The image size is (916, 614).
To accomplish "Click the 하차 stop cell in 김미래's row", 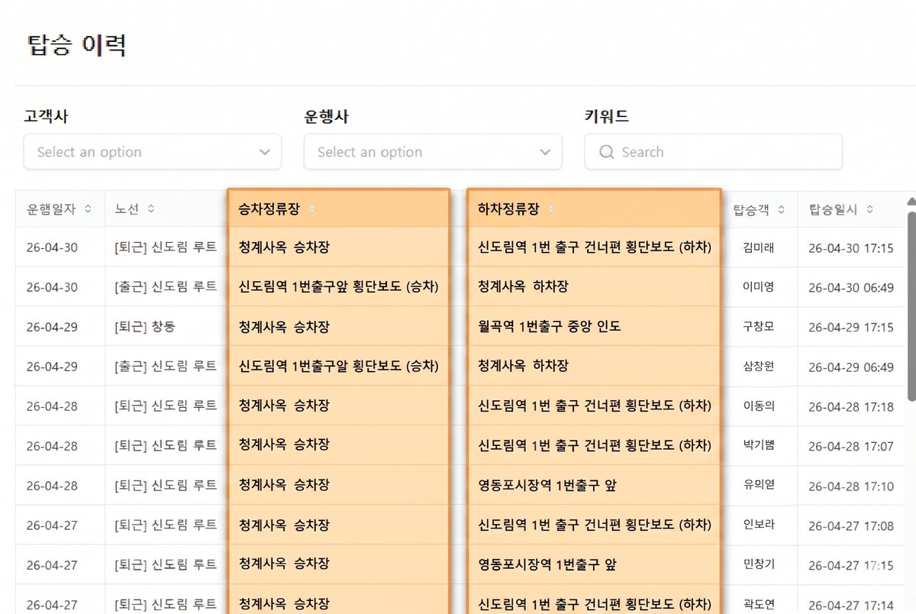I will (x=595, y=247).
